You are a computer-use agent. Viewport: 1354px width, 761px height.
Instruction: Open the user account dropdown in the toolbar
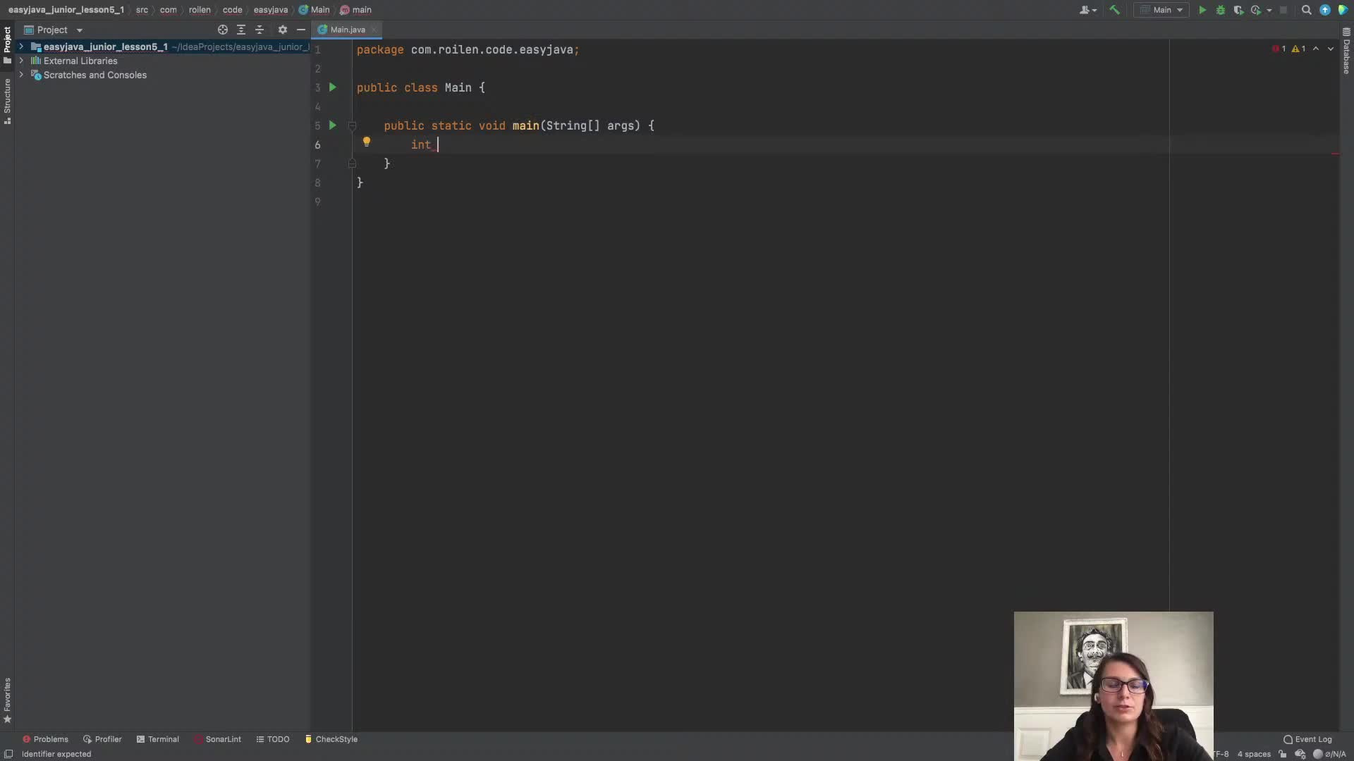pos(1088,10)
